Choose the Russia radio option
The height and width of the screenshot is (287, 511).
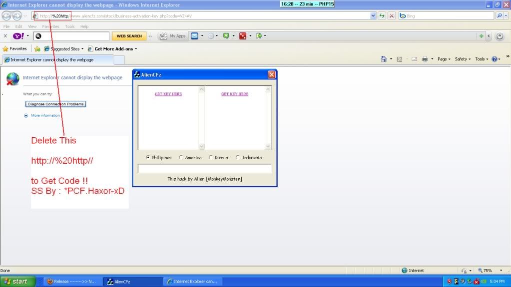click(x=211, y=158)
